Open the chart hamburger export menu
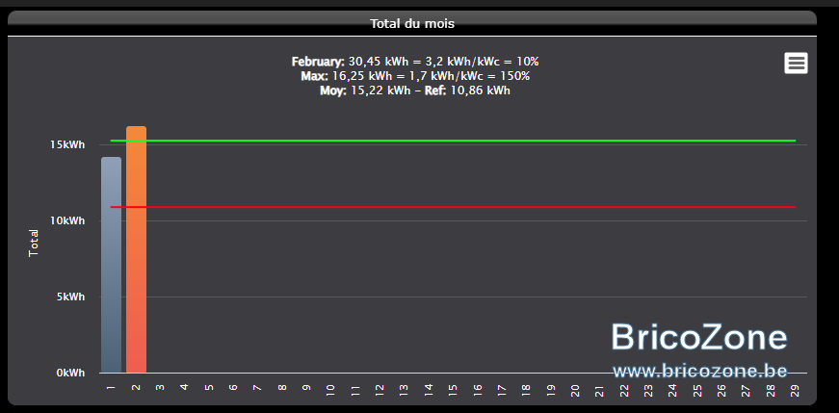839x413 pixels. point(796,64)
